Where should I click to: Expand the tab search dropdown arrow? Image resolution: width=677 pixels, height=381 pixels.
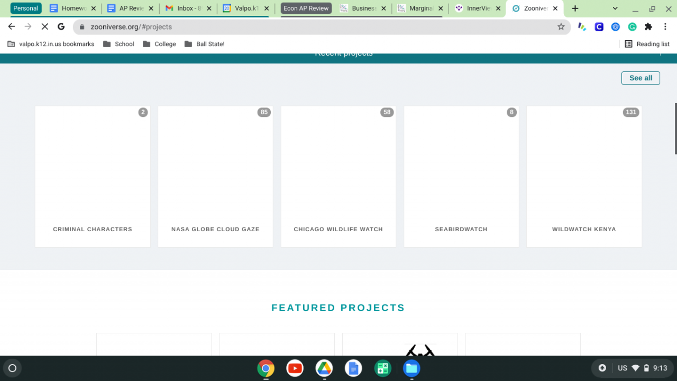(x=615, y=8)
